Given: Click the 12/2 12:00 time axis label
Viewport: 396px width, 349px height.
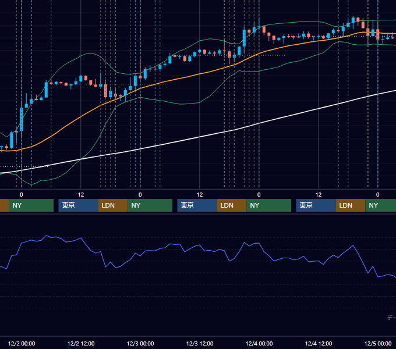Looking at the screenshot, I should [x=81, y=343].
